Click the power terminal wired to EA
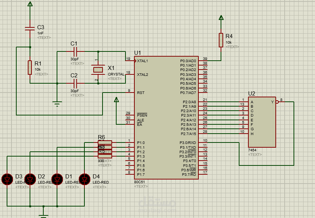 pos(116,100)
